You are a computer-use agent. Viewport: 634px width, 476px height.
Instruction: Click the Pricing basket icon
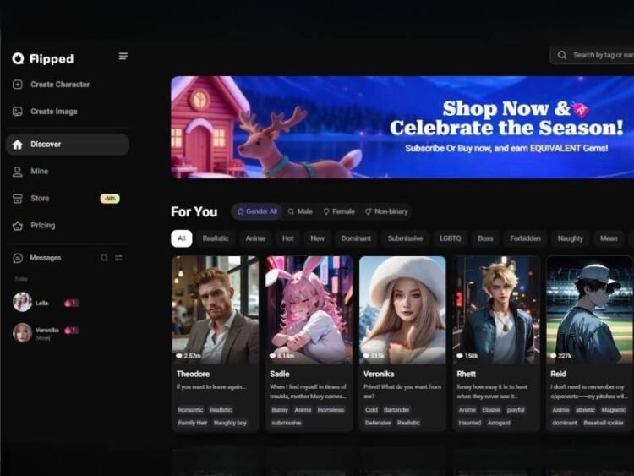pyautogui.click(x=18, y=226)
